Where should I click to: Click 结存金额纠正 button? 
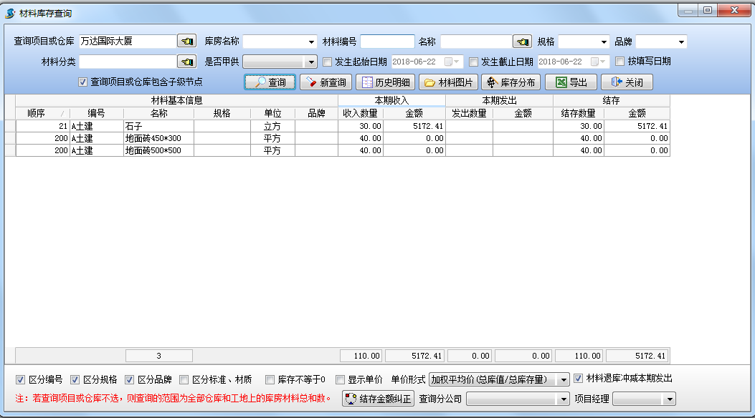point(378,399)
